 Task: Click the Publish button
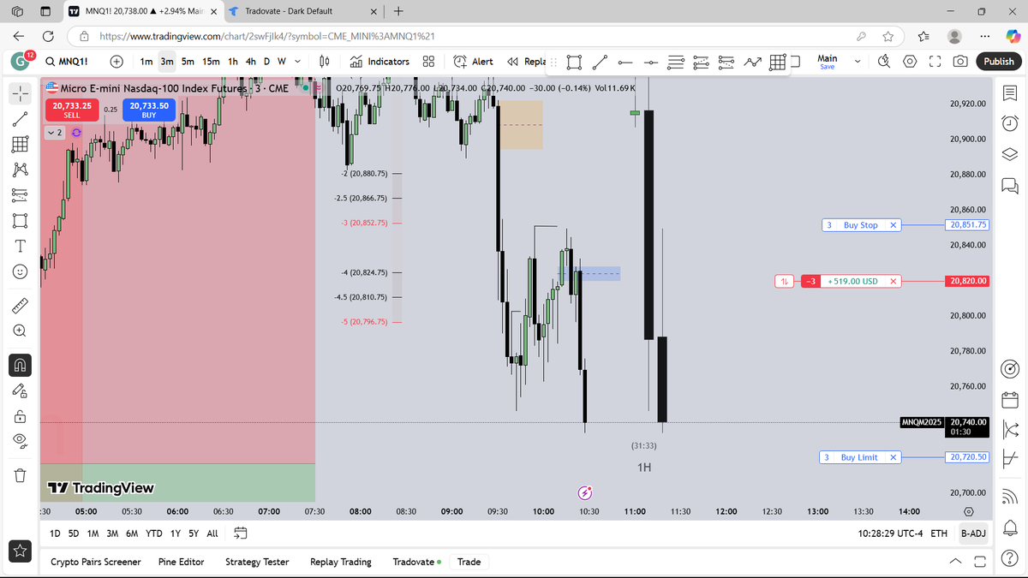[x=998, y=62]
